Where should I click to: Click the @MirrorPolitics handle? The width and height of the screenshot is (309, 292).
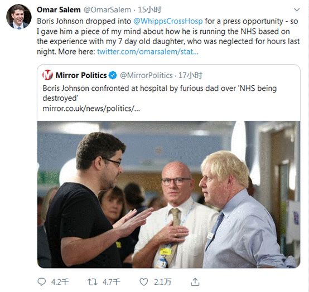146,75
